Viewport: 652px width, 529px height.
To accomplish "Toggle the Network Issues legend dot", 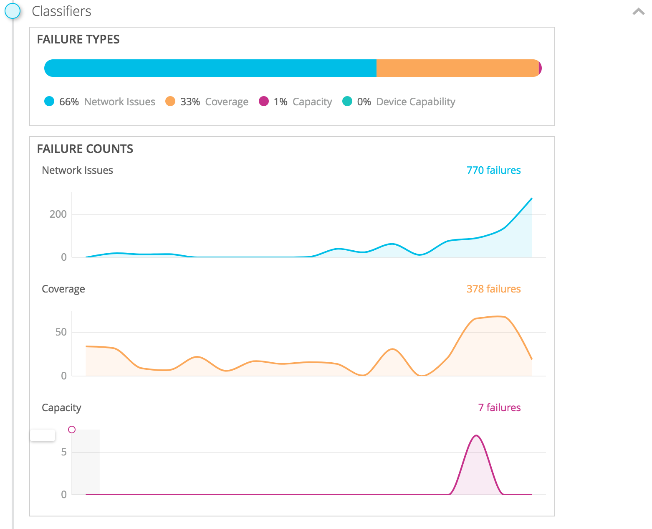I will click(x=49, y=102).
